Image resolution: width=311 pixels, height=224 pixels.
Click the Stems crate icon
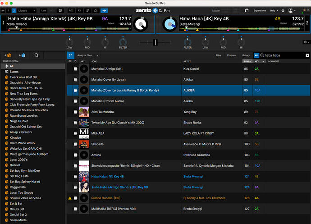[7, 72]
